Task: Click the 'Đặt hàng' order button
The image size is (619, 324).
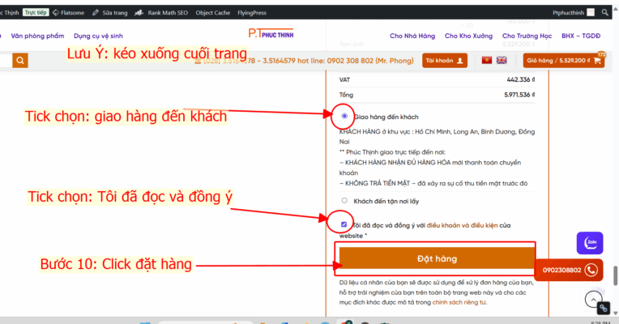Action: 437,258
